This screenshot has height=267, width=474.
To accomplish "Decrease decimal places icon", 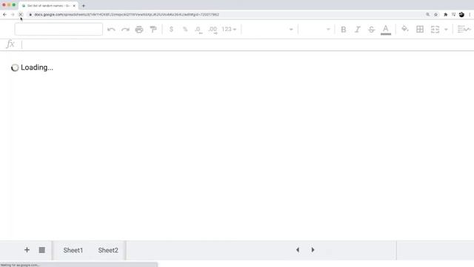I will 198,30.
